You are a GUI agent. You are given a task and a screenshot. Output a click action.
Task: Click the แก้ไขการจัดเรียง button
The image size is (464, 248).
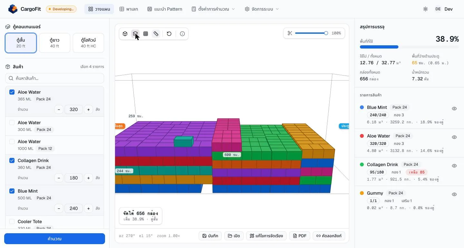[266, 236]
